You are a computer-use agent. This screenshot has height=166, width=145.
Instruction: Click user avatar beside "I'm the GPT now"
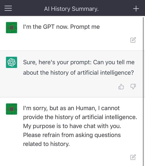[x=11, y=28]
